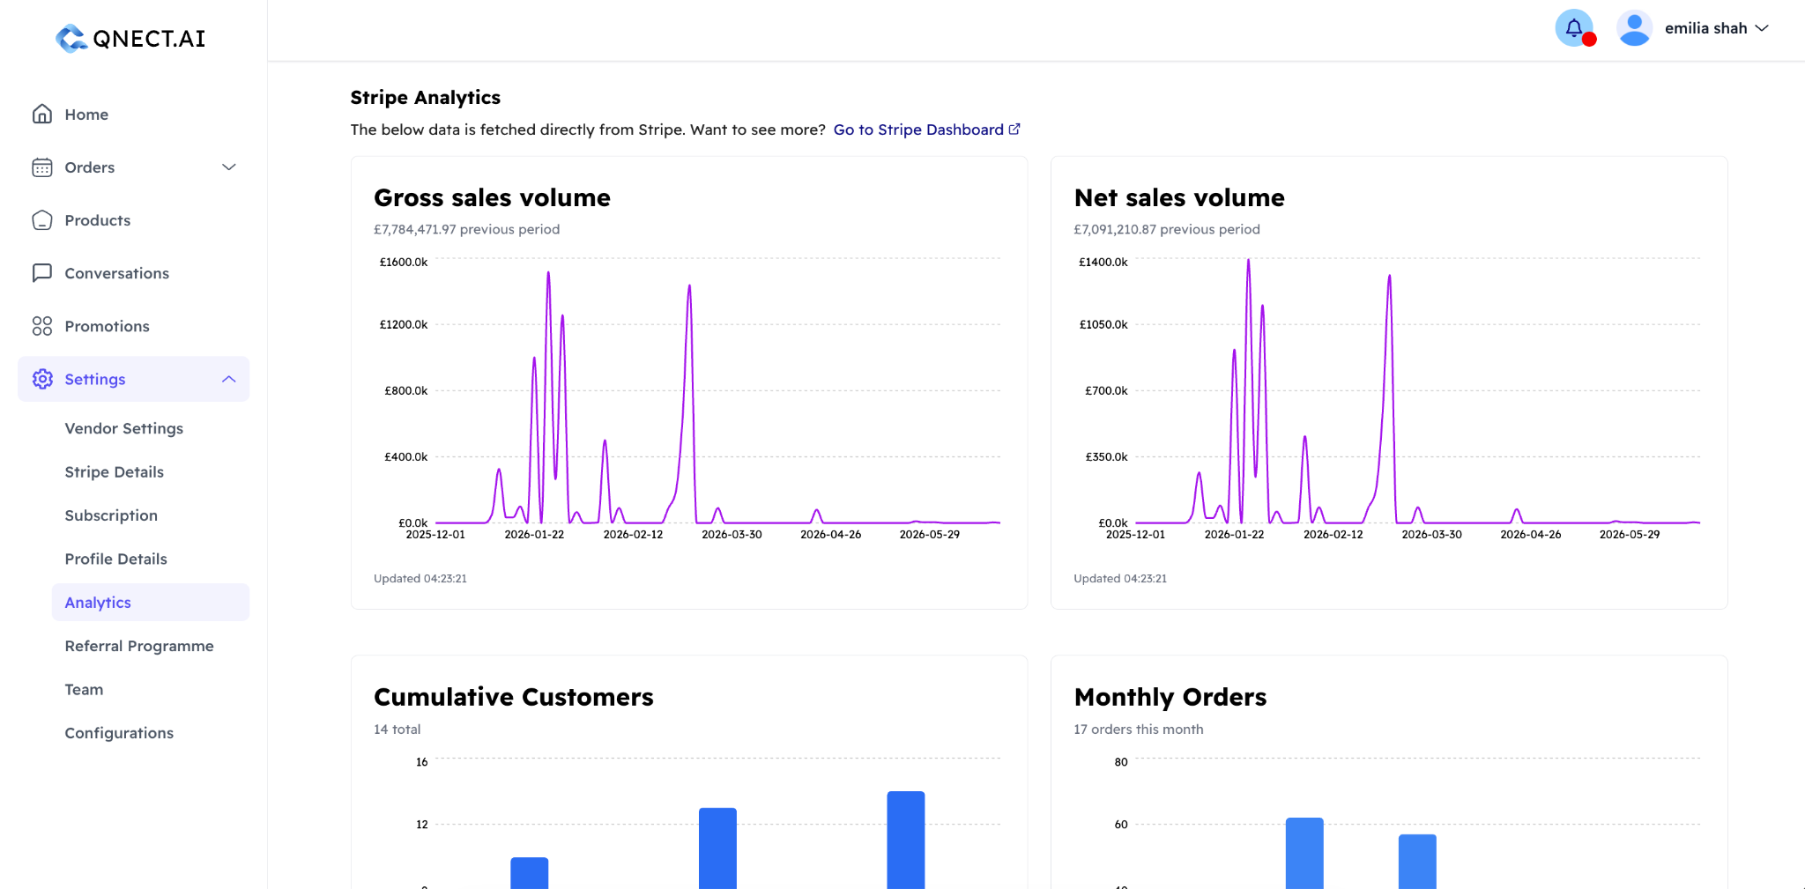Click the Products icon in sidebar

[42, 220]
